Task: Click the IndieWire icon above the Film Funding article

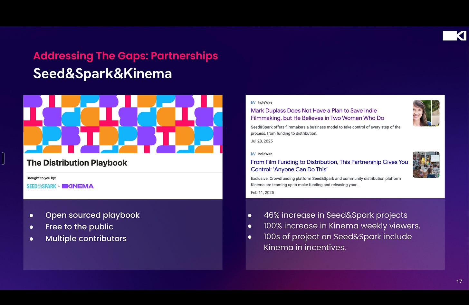Action: 253,154
